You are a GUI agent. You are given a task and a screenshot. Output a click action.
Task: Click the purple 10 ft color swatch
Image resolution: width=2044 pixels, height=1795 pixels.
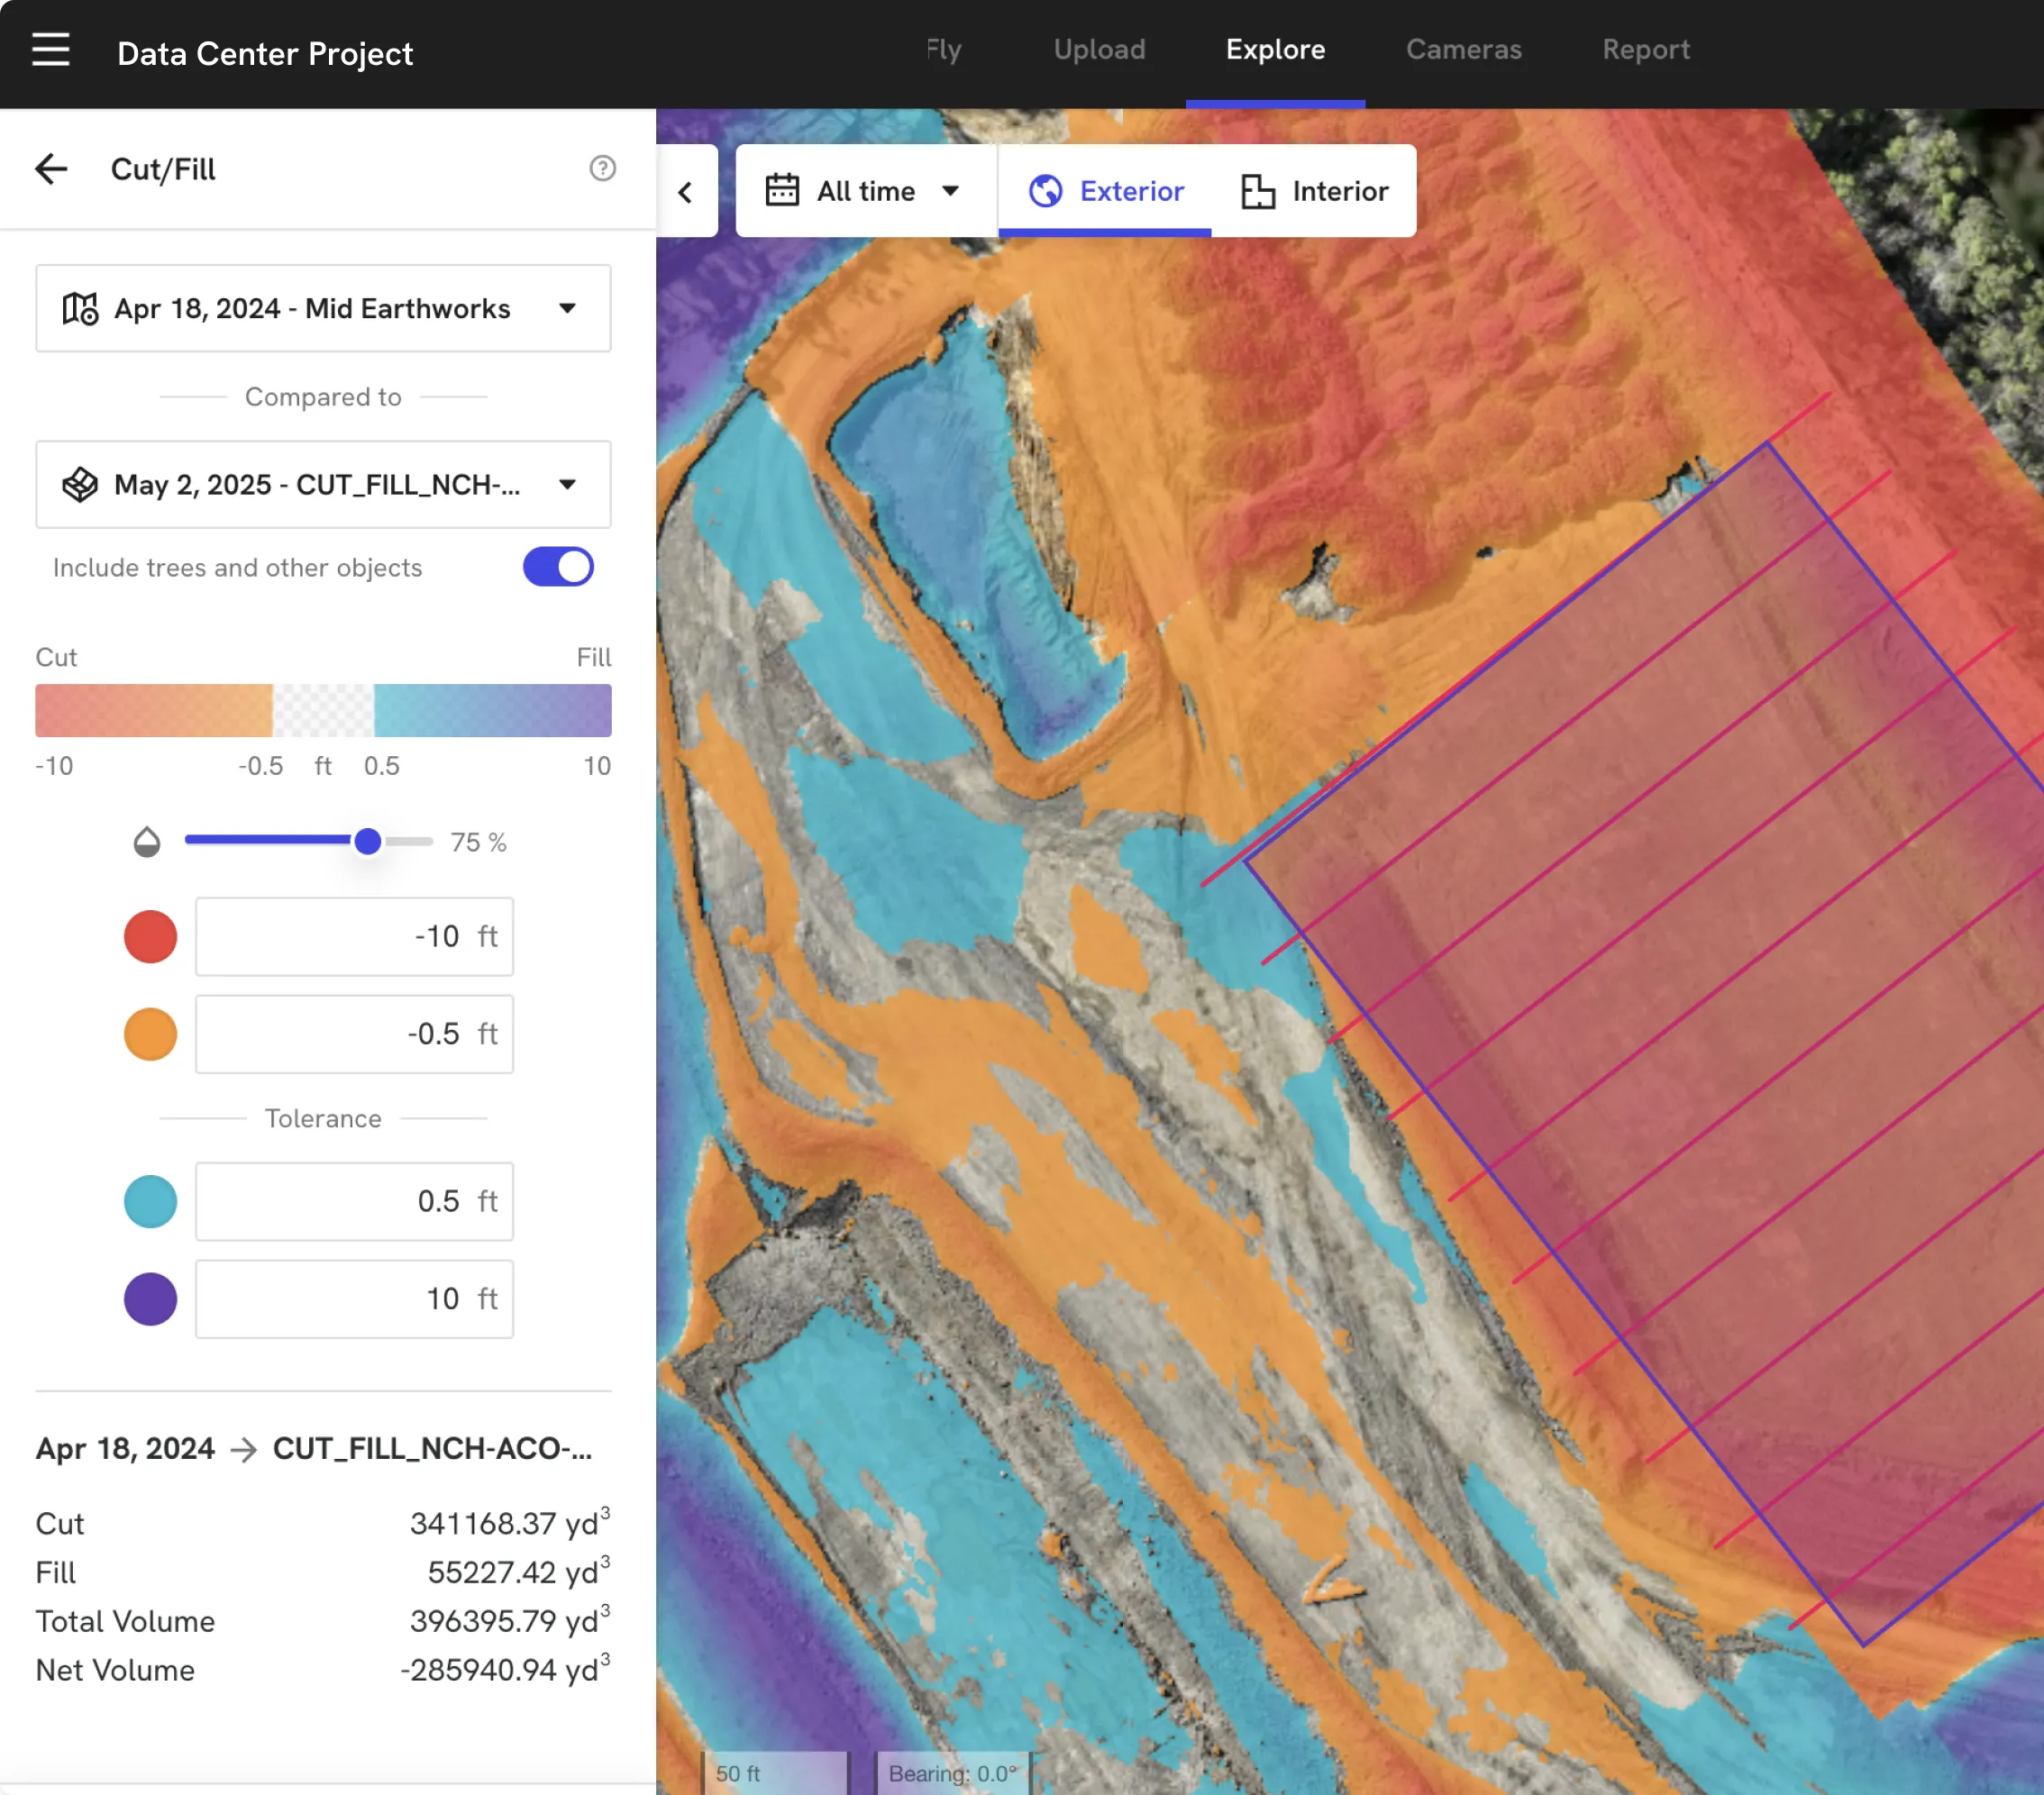[150, 1298]
